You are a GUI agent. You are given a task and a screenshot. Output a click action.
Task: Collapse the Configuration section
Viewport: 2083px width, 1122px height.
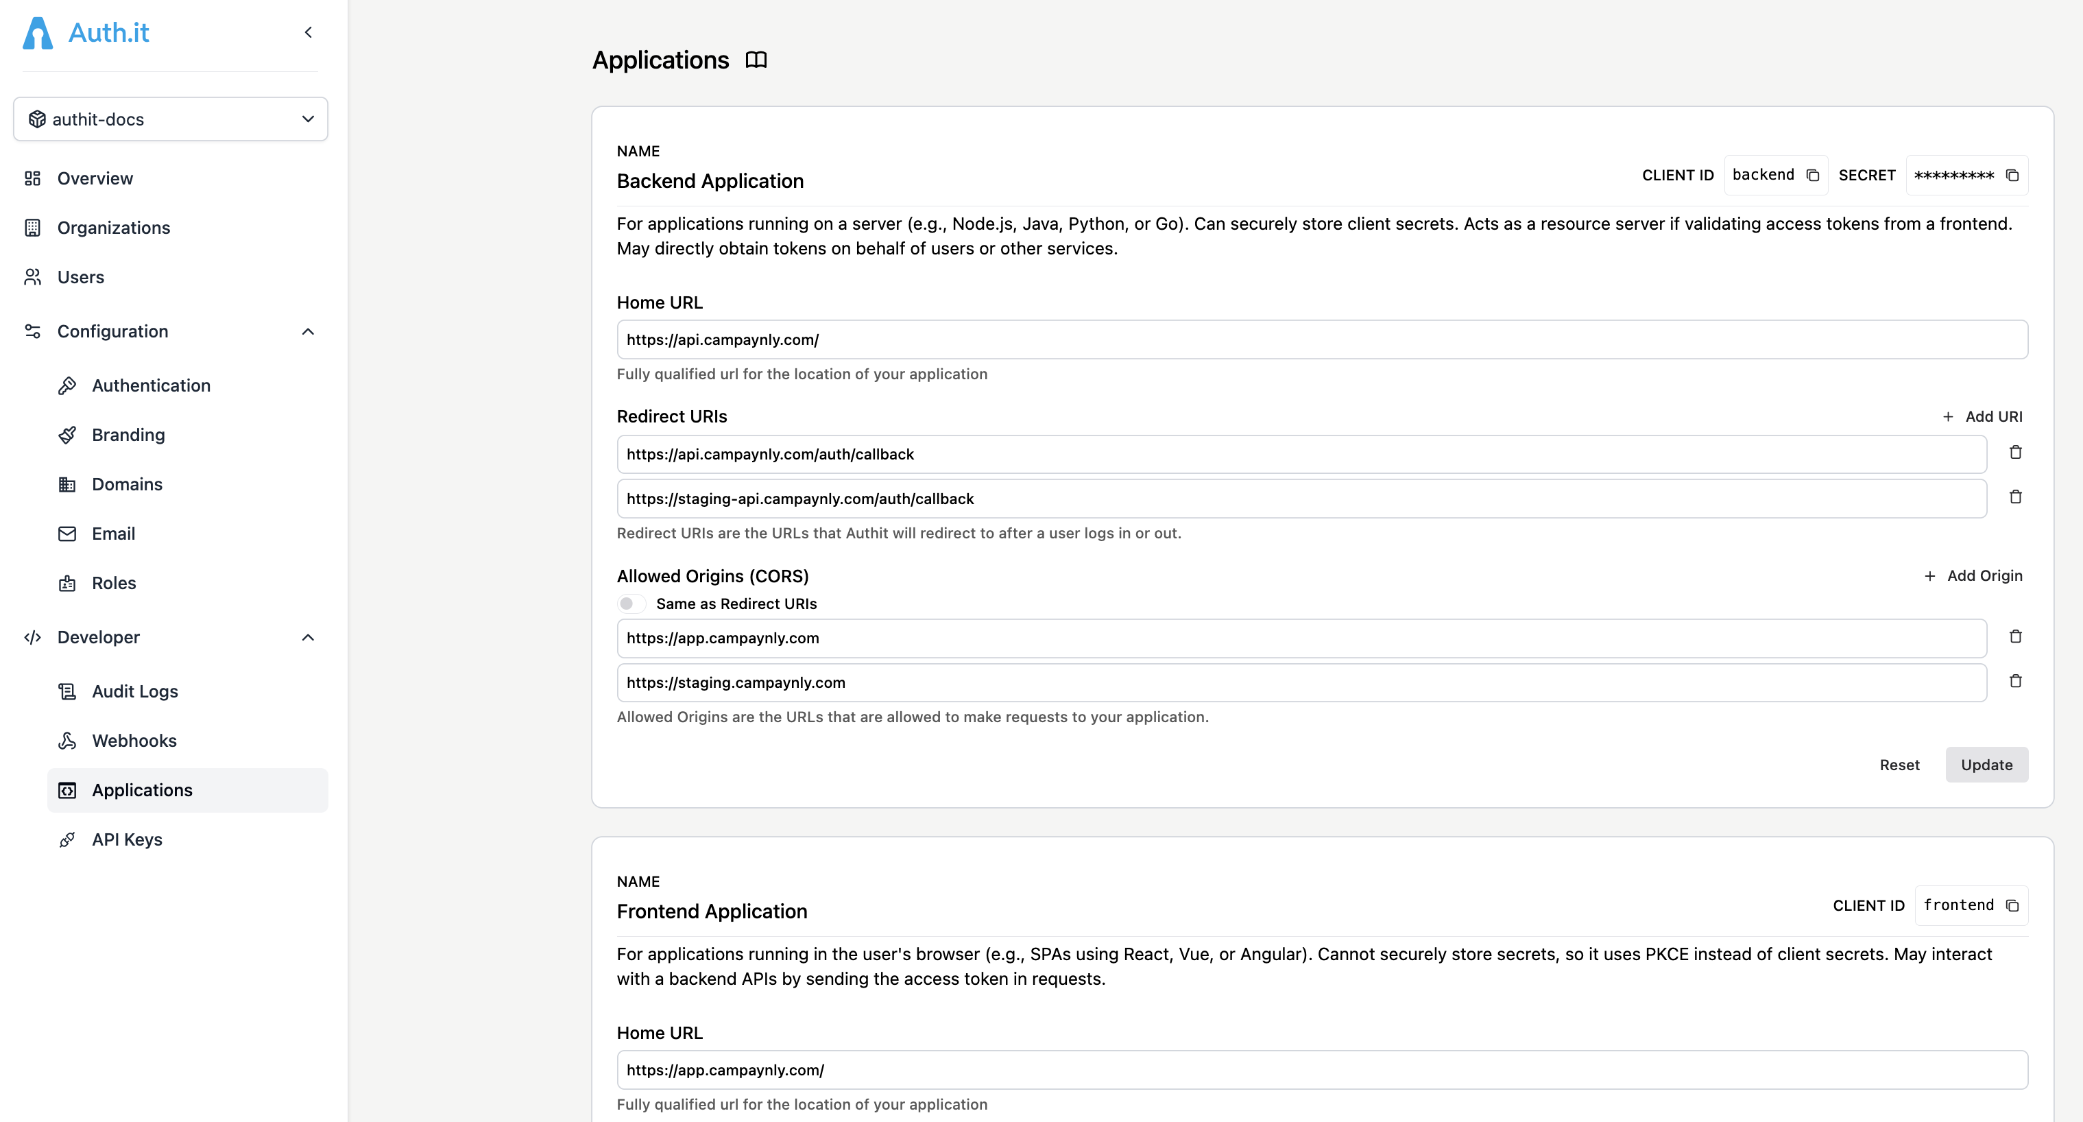point(307,331)
